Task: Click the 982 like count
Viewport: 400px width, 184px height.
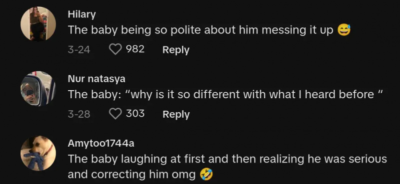Action: [135, 49]
